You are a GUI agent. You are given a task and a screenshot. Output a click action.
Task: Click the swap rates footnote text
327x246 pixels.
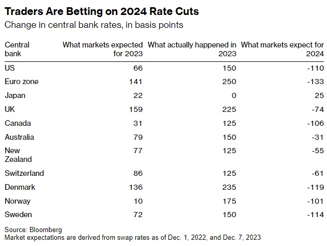coord(133,237)
